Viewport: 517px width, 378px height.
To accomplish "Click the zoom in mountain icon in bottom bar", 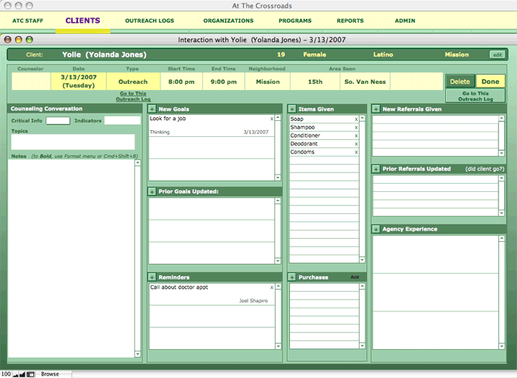I will [22, 374].
